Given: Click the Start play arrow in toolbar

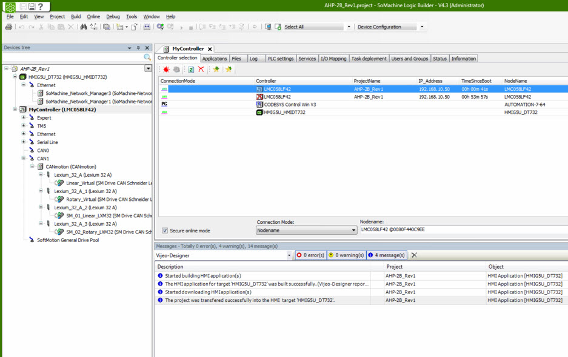Looking at the screenshot, I should tap(181, 27).
